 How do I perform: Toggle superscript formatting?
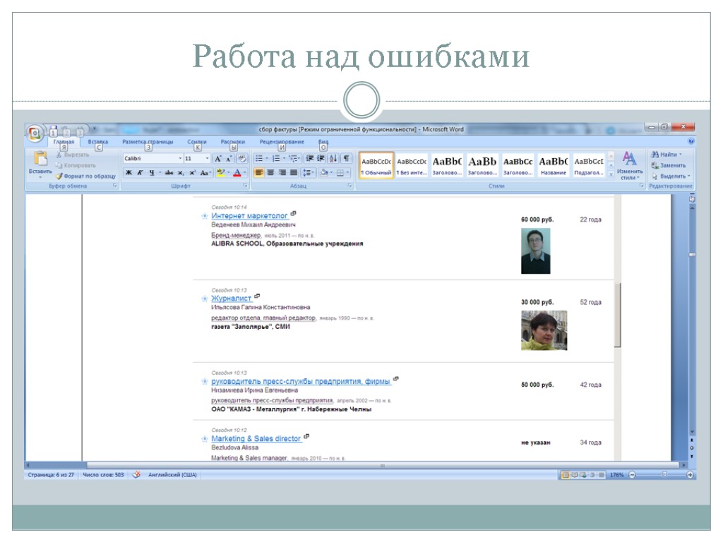(192, 173)
